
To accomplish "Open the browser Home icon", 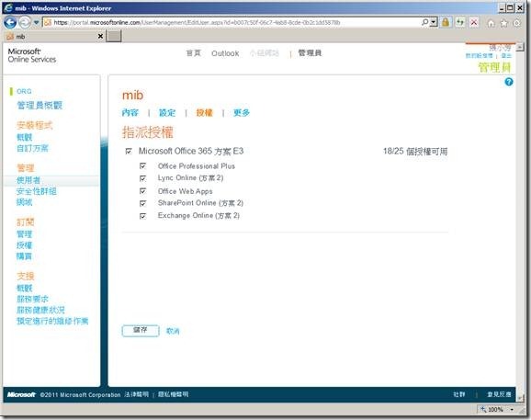I will pyautogui.click(x=491, y=23).
